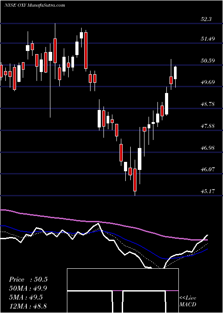Click the 12MA : 48.8 readout
Screen dimensions: 223x313
coord(28,306)
